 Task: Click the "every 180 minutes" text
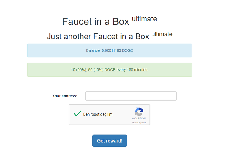pyautogui.click(x=132, y=70)
